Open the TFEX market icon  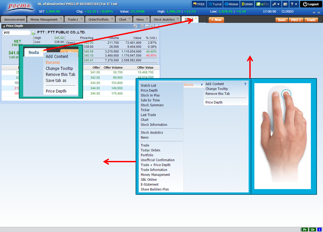(x=199, y=4)
